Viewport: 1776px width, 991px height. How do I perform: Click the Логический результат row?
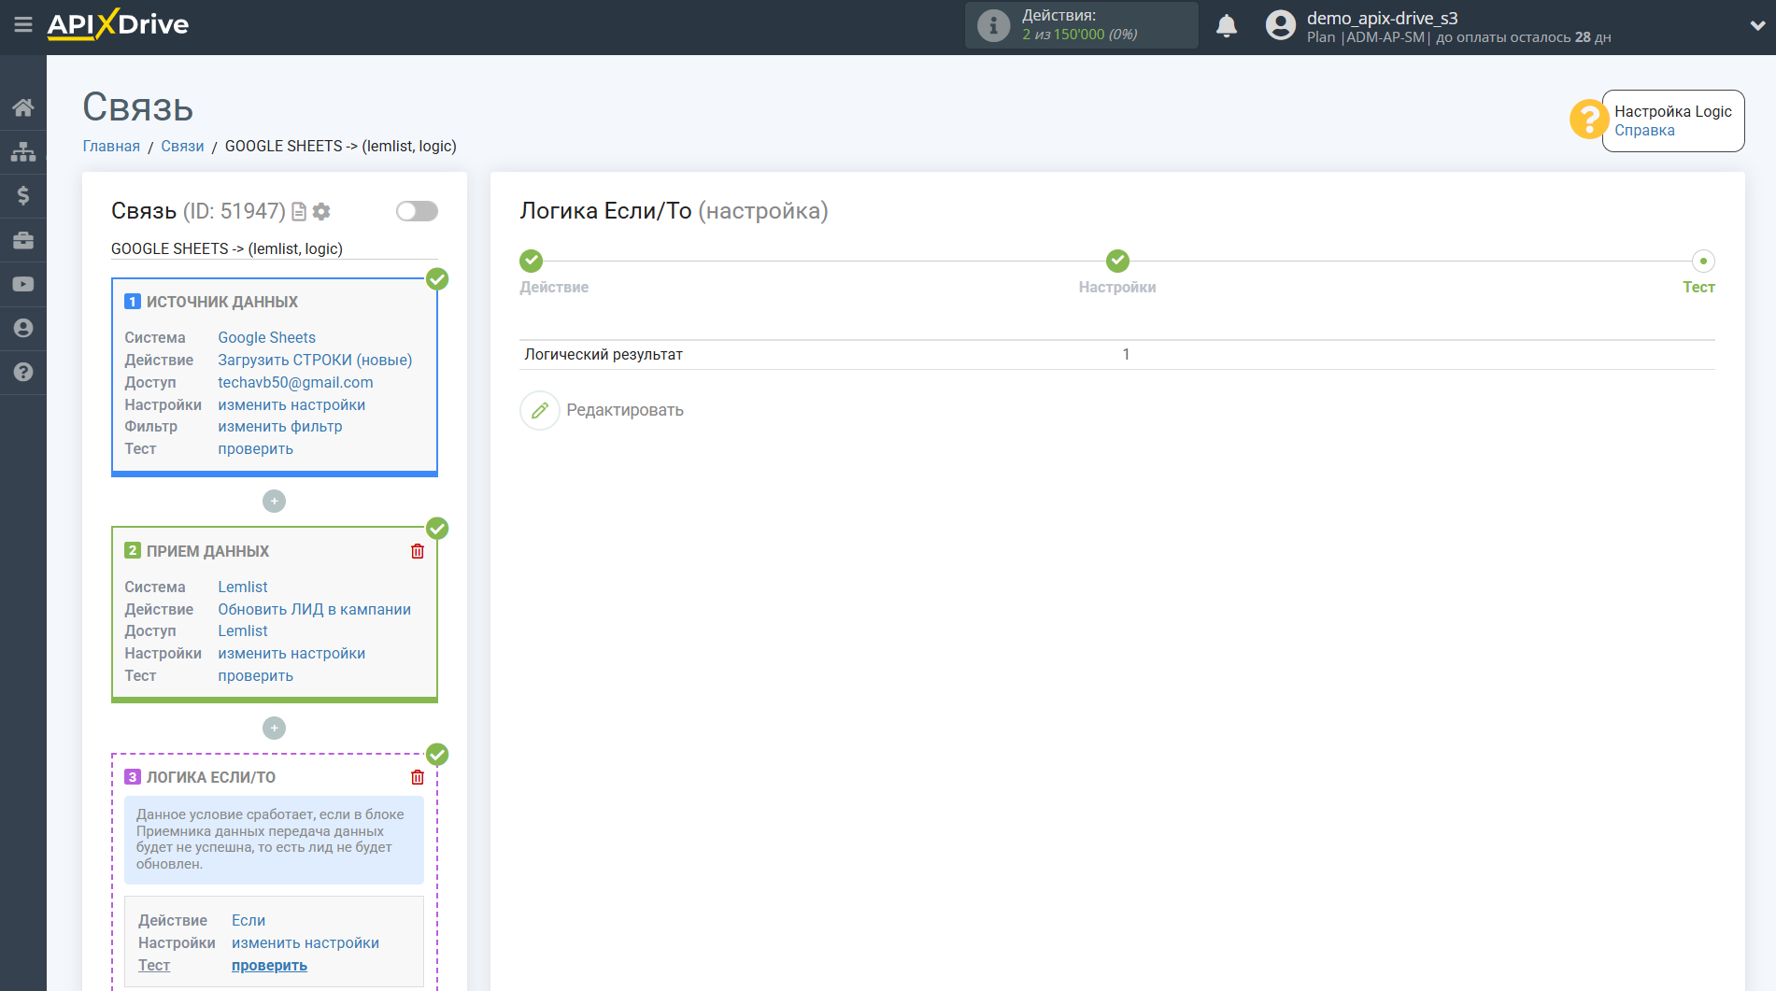point(1117,354)
